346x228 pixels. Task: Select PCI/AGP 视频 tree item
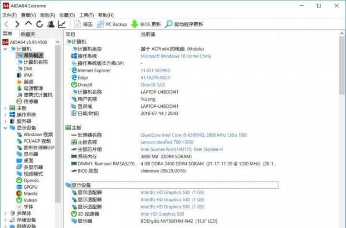34,141
